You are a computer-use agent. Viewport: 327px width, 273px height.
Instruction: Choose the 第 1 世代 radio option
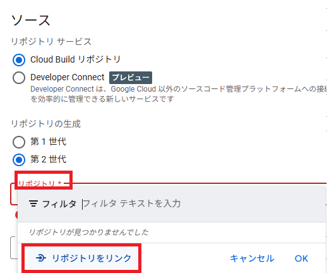click(x=19, y=142)
